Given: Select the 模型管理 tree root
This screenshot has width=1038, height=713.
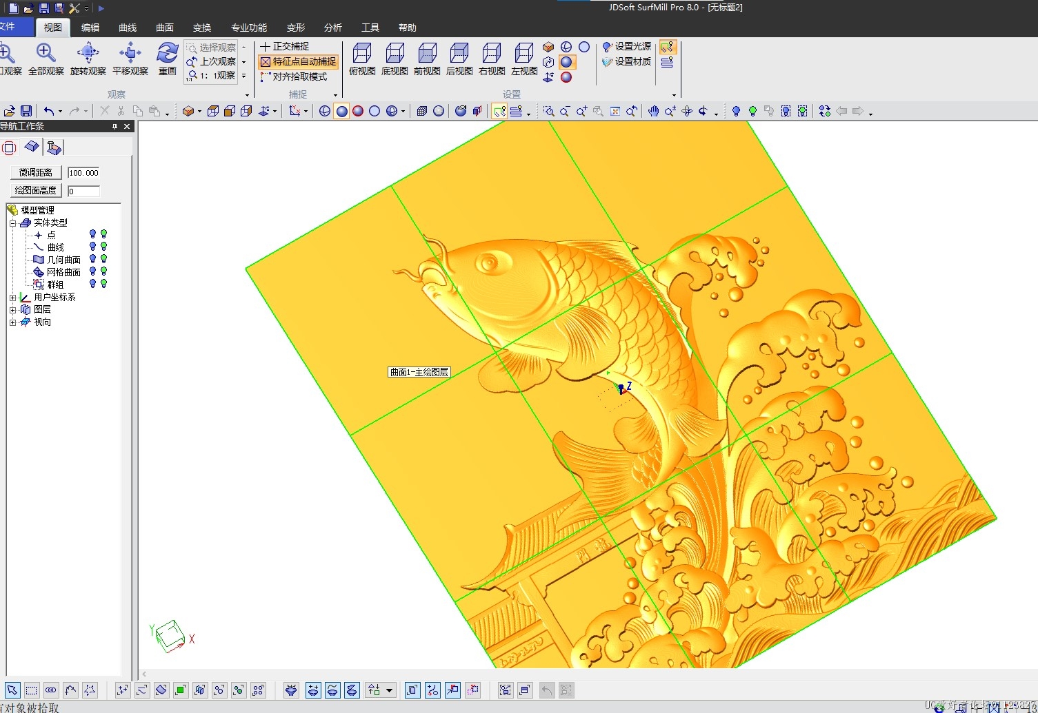Looking at the screenshot, I should [37, 210].
